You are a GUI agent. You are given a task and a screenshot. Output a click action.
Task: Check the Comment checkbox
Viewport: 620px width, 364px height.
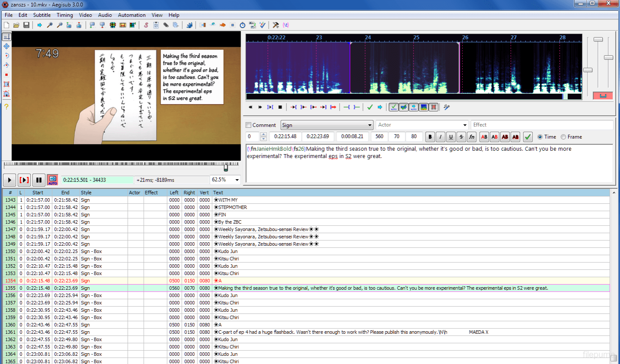click(248, 125)
